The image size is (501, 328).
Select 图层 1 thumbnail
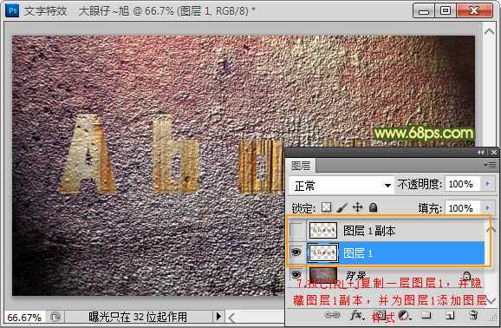click(x=323, y=253)
